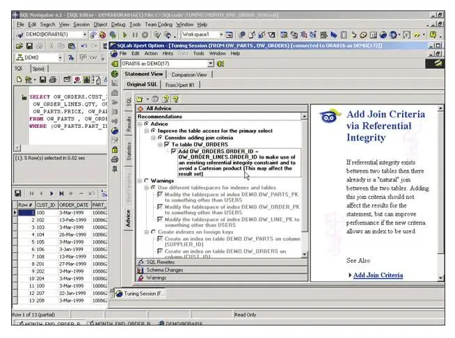Click the help pane vertical scrollbar
The image size is (455, 338).
(x=440, y=193)
